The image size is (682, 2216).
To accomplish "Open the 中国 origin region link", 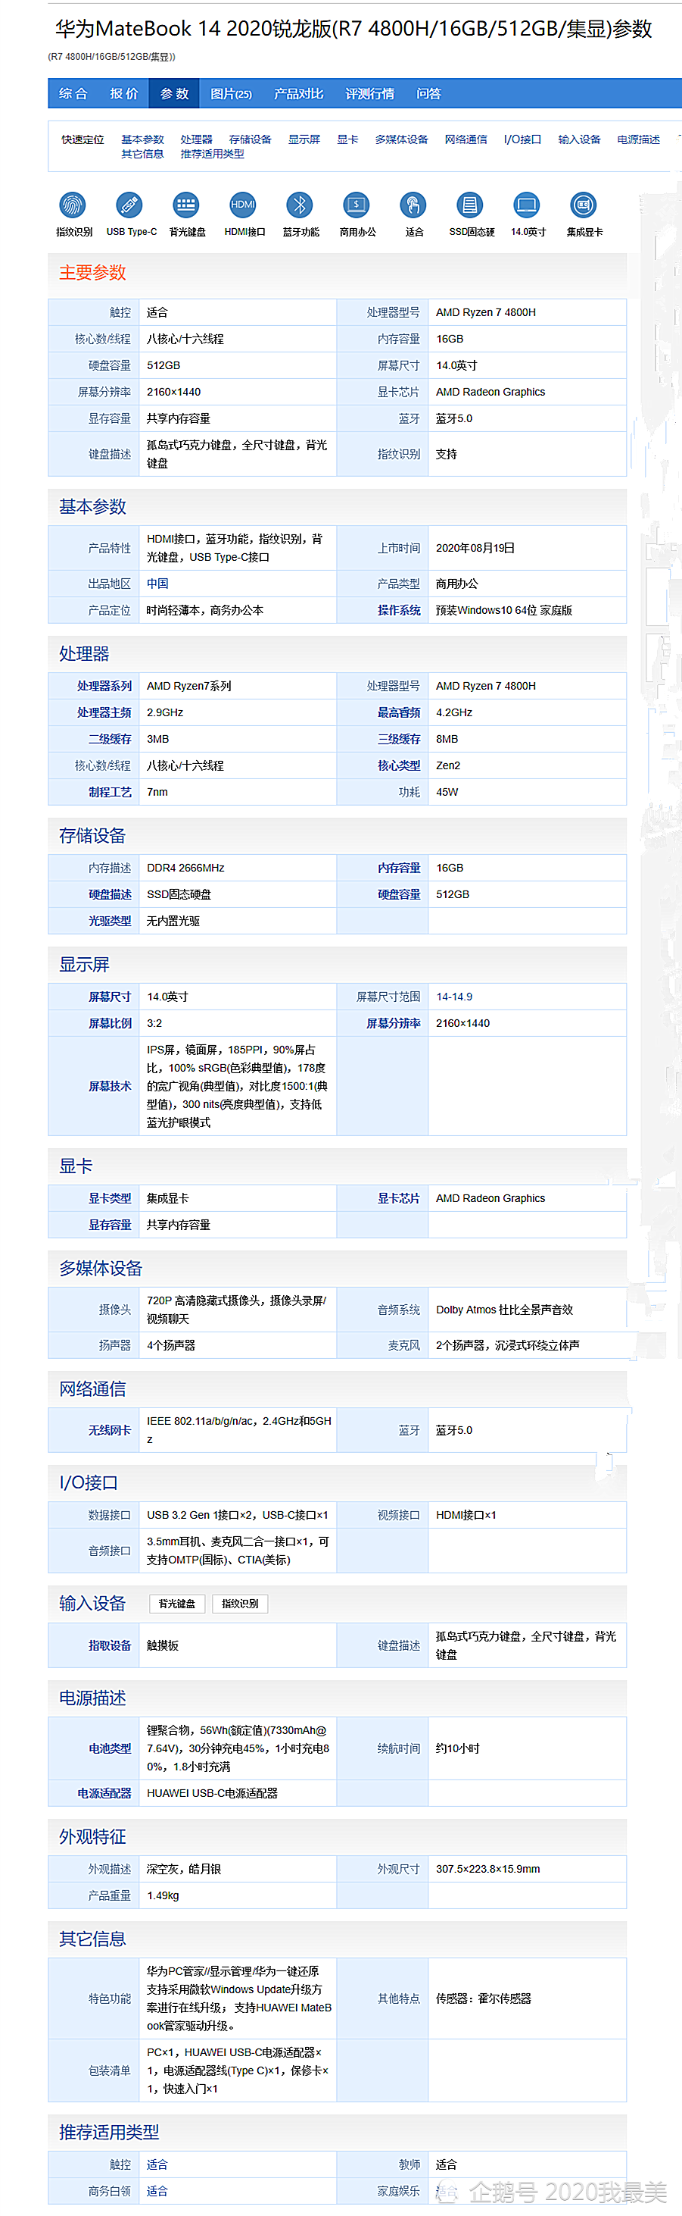I will [157, 584].
